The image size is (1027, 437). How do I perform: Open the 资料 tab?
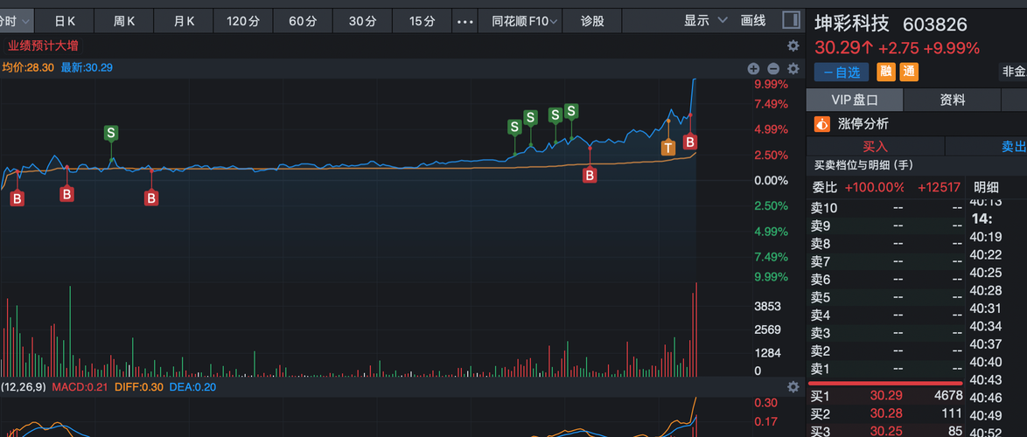pyautogui.click(x=953, y=101)
